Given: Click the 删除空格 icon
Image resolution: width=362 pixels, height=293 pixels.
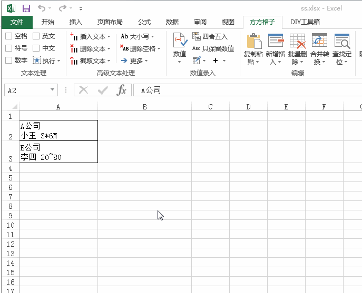Looking at the screenshot, I should [124, 48].
